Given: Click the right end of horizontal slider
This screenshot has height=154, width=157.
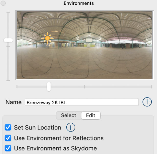Looking at the screenshot, I should (x=152, y=87).
